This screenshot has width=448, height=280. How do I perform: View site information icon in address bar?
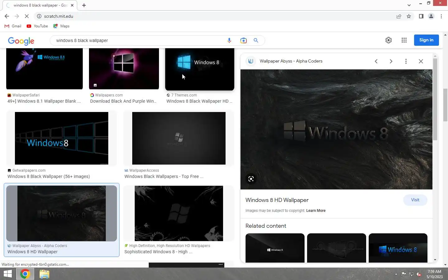click(x=39, y=16)
